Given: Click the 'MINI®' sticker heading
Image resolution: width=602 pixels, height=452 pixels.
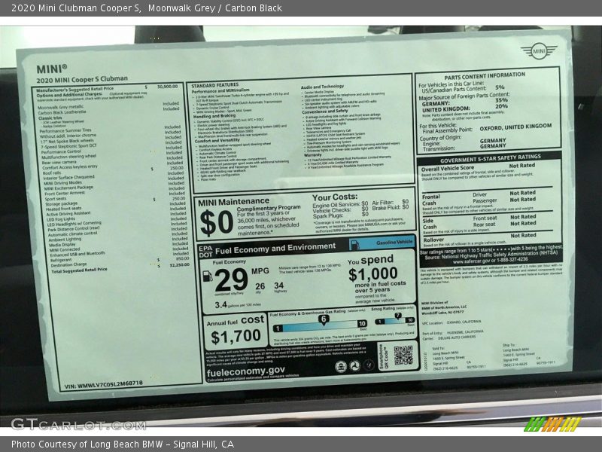Looking at the screenshot, I should click(51, 69).
